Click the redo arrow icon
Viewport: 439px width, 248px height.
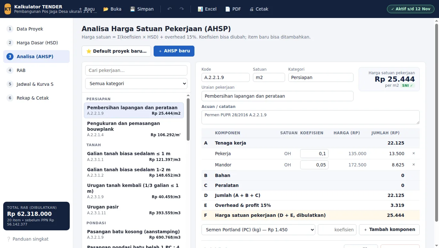182,9
